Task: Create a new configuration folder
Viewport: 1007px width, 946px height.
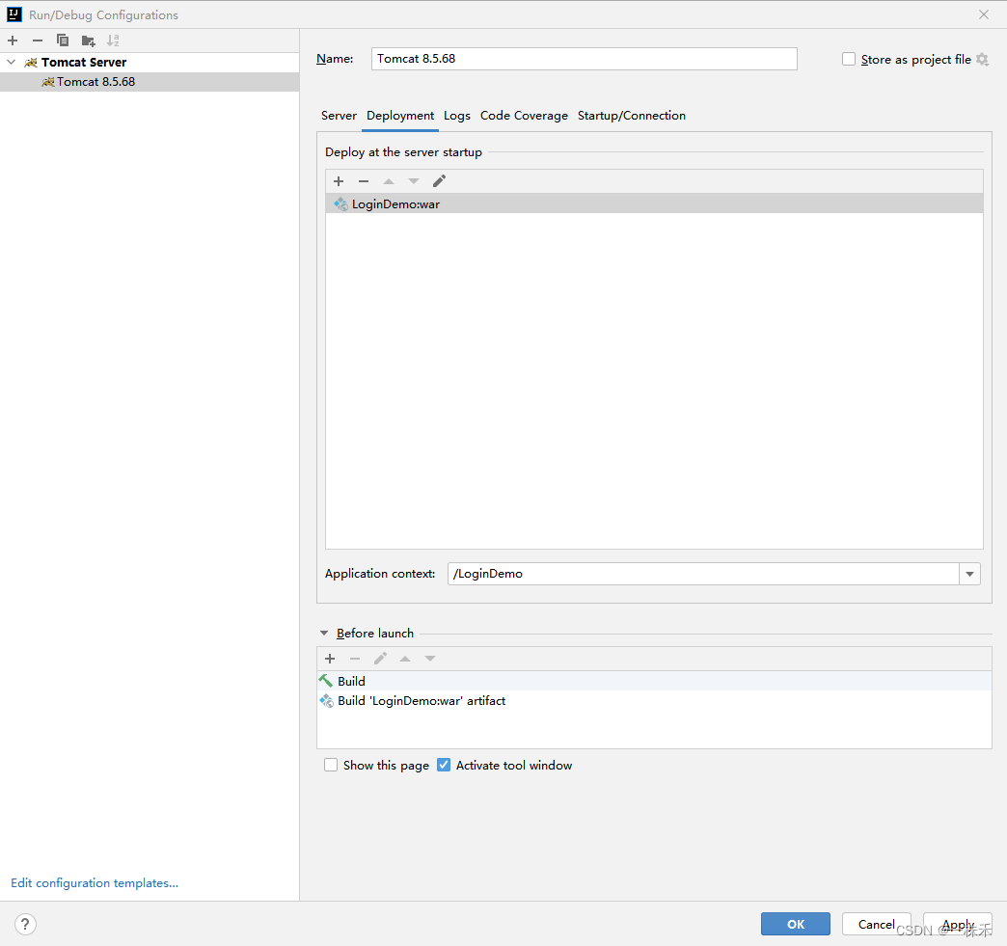Action: [88, 41]
